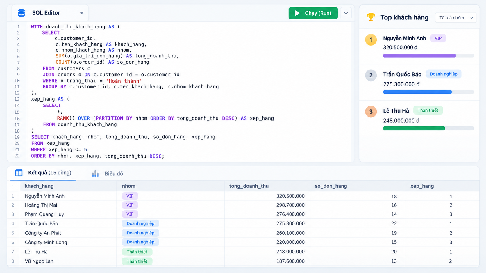Click Thân thiết tag on Lê Thu Hà card
The image size is (486, 273).
[x=428, y=110]
